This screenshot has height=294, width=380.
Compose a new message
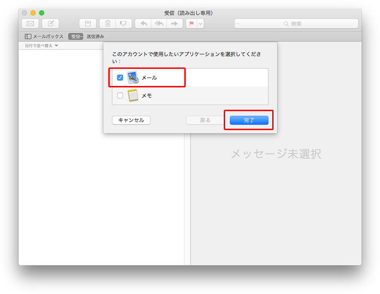pyautogui.click(x=50, y=24)
